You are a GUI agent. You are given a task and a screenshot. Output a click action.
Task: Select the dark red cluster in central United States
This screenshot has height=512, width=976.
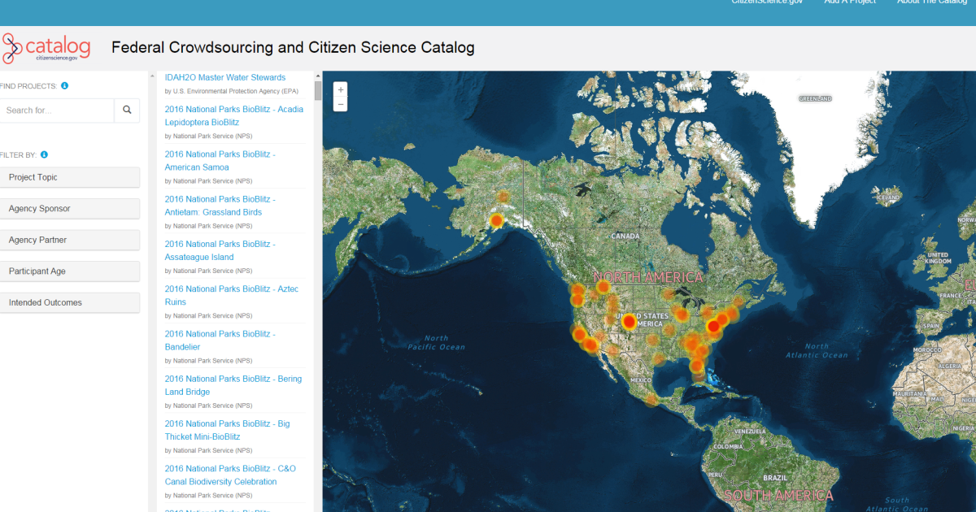(x=628, y=321)
